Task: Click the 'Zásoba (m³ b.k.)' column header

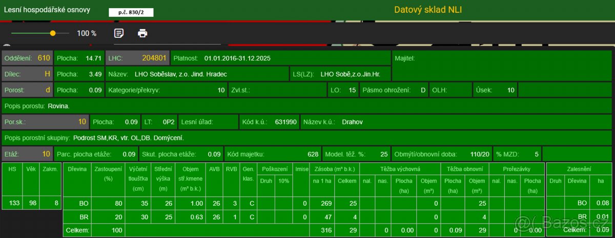Action: click(335, 168)
